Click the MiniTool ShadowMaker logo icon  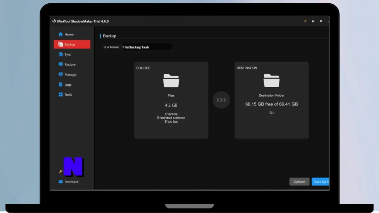coord(54,21)
